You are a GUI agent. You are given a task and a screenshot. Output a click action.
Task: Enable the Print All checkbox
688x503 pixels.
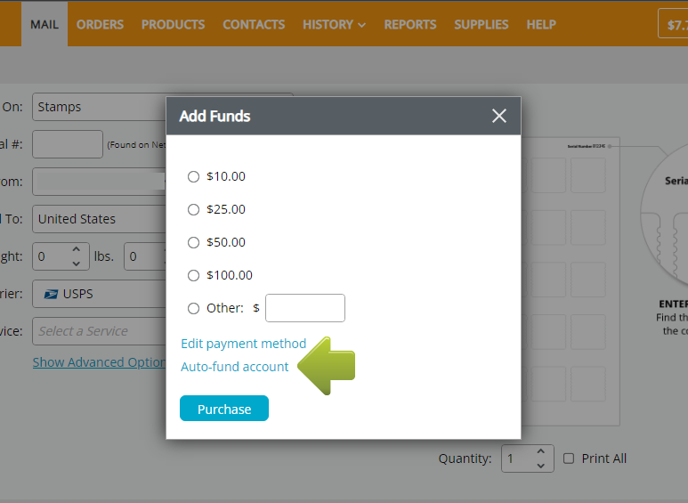[569, 458]
